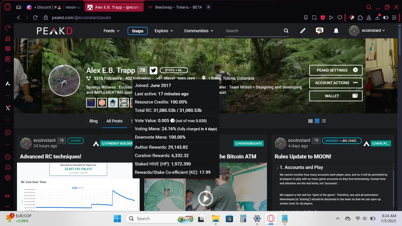
Task: Open the PEAKD SETTINGS button
Action: 336,70
